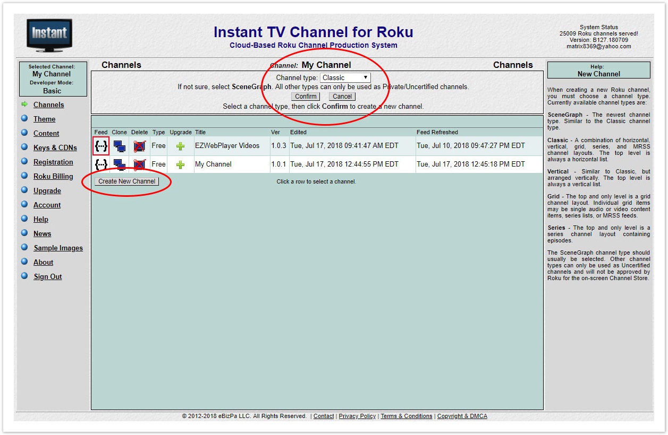Click version 1.0.3 cell

(x=279, y=146)
